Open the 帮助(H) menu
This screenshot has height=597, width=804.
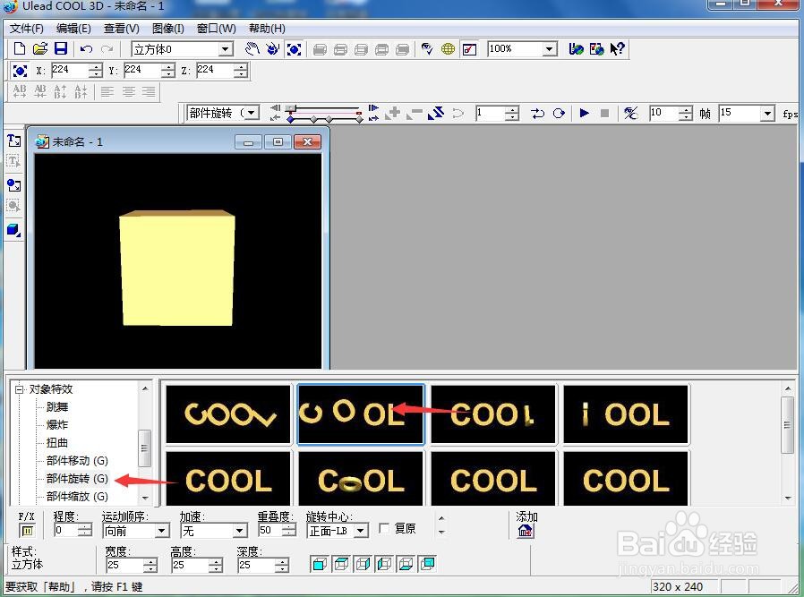point(267,29)
